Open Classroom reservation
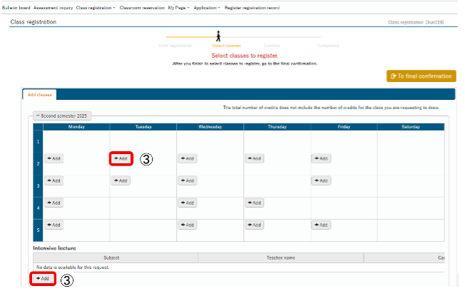The image size is (465, 291). pyautogui.click(x=141, y=7)
